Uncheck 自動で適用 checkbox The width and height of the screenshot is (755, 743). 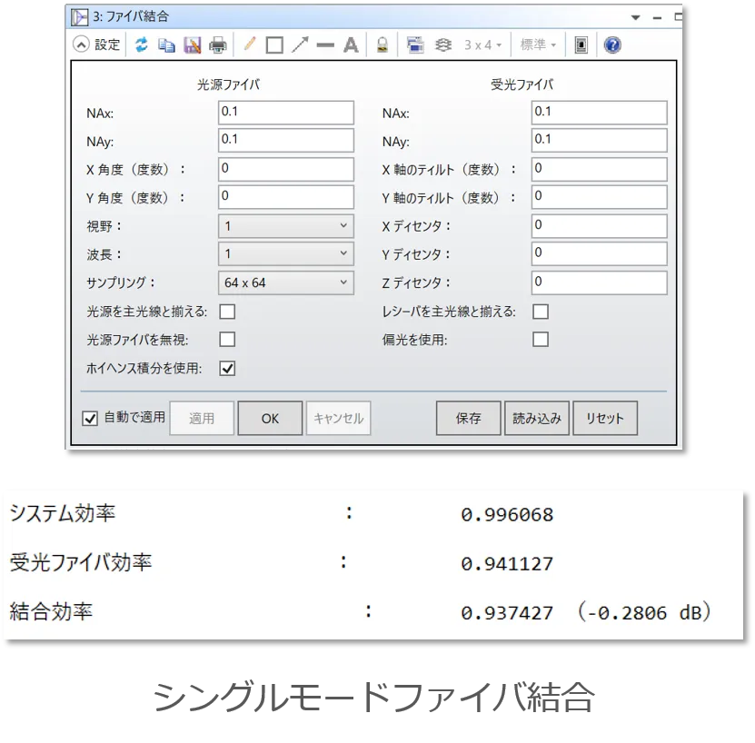tap(90, 418)
